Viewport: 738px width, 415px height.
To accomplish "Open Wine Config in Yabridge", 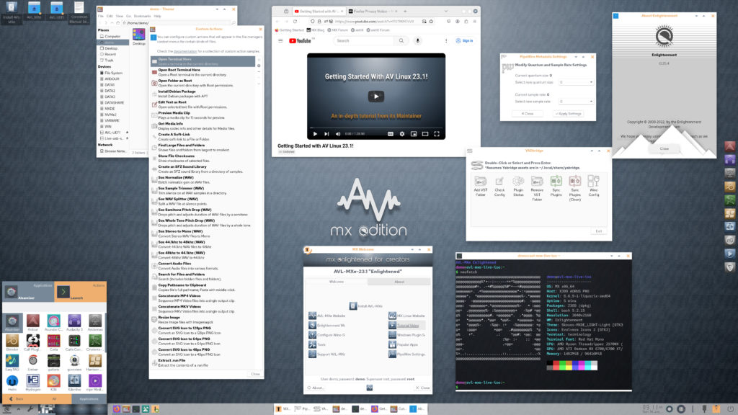I will point(594,187).
